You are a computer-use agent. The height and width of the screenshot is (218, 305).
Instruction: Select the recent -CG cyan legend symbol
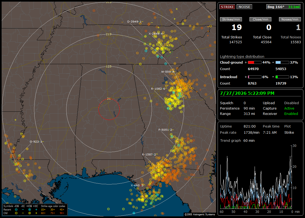(x=16, y=210)
